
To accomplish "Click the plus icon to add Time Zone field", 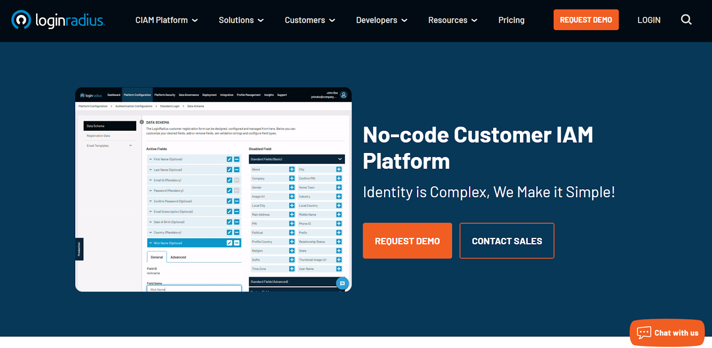I will [292, 269].
